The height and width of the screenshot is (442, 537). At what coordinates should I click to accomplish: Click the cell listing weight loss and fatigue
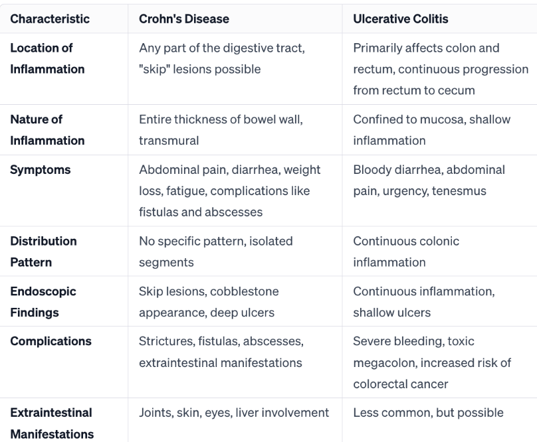(229, 191)
